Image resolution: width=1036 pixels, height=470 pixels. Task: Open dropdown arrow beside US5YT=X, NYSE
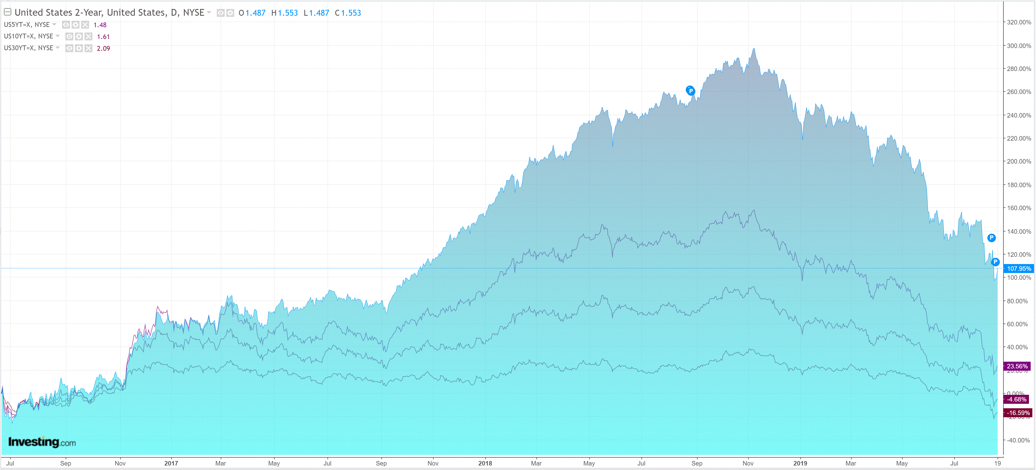coord(54,24)
